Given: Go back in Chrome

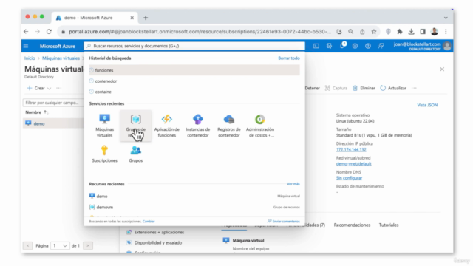Looking at the screenshot, I should pyautogui.click(x=26, y=31).
